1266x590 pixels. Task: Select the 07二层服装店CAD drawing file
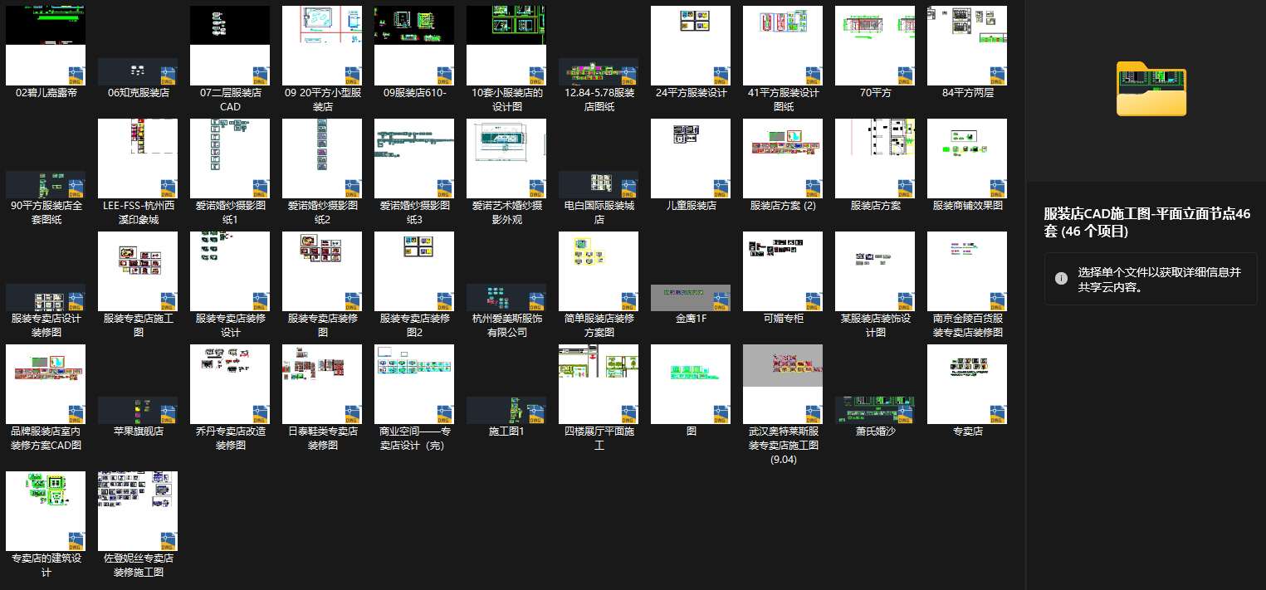(x=230, y=46)
